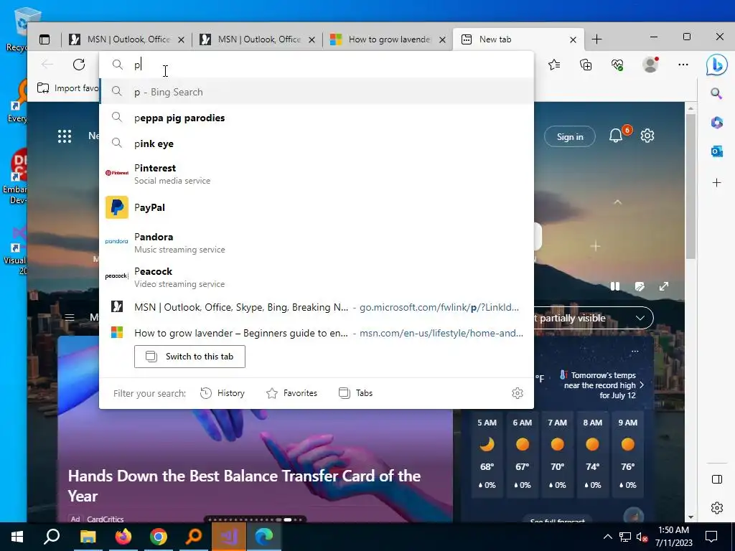The image size is (735, 551).
Task: Open the app launcher grid icon
Action: click(64, 136)
